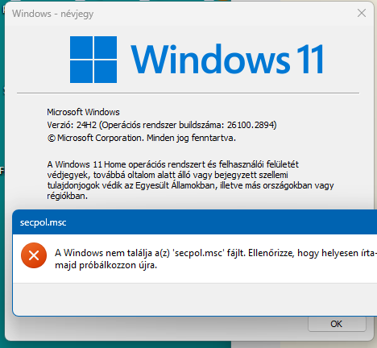Click the 'tulajdonjogok védik az Egyesült Államokban' line

(x=190, y=185)
